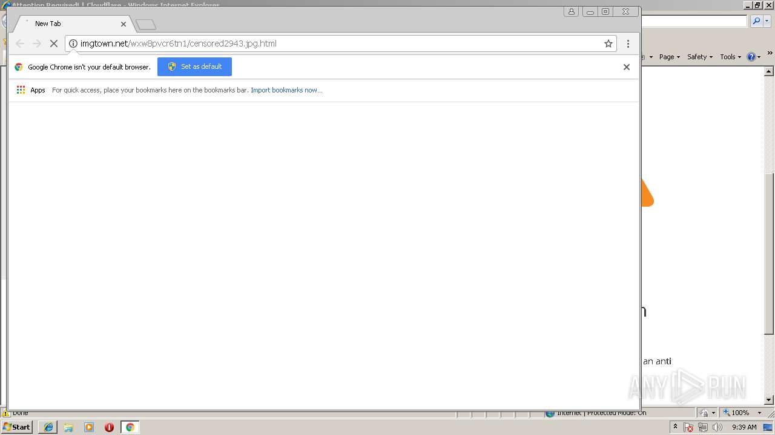Open the Safety menu in Internet Explorer

coord(700,57)
